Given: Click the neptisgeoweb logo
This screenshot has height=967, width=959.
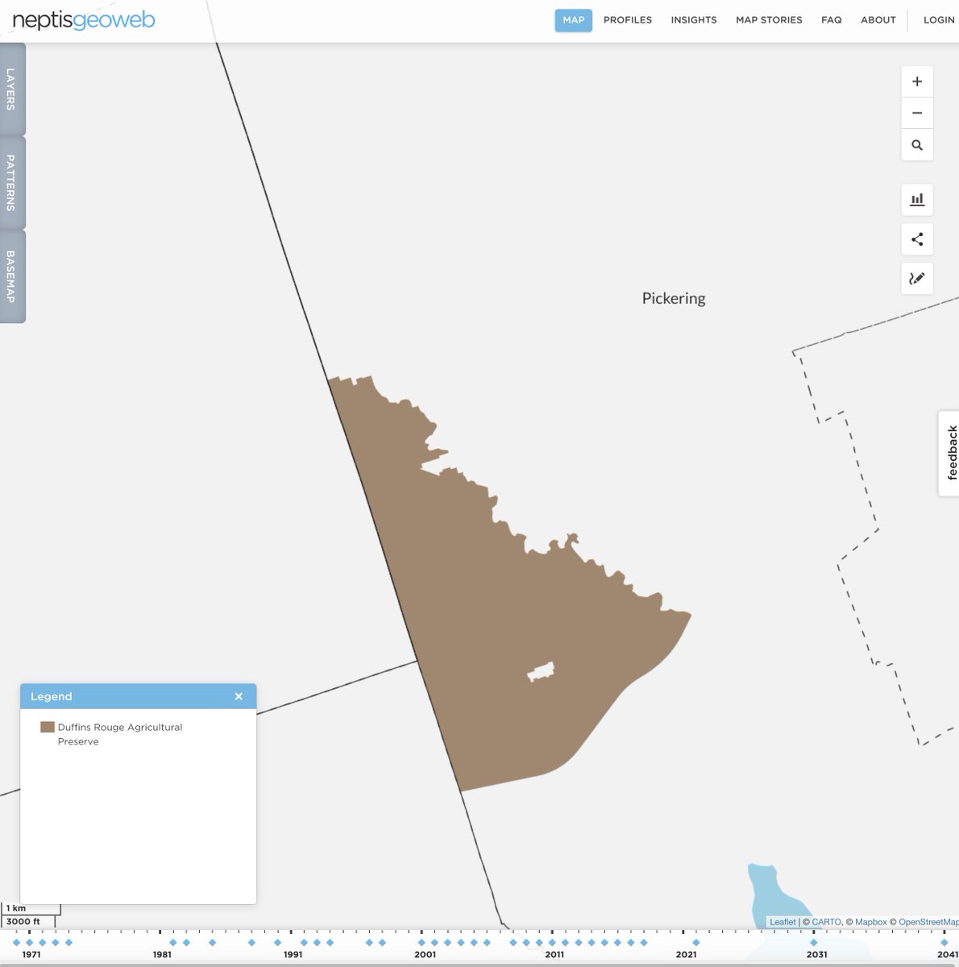Looking at the screenshot, I should 84,20.
